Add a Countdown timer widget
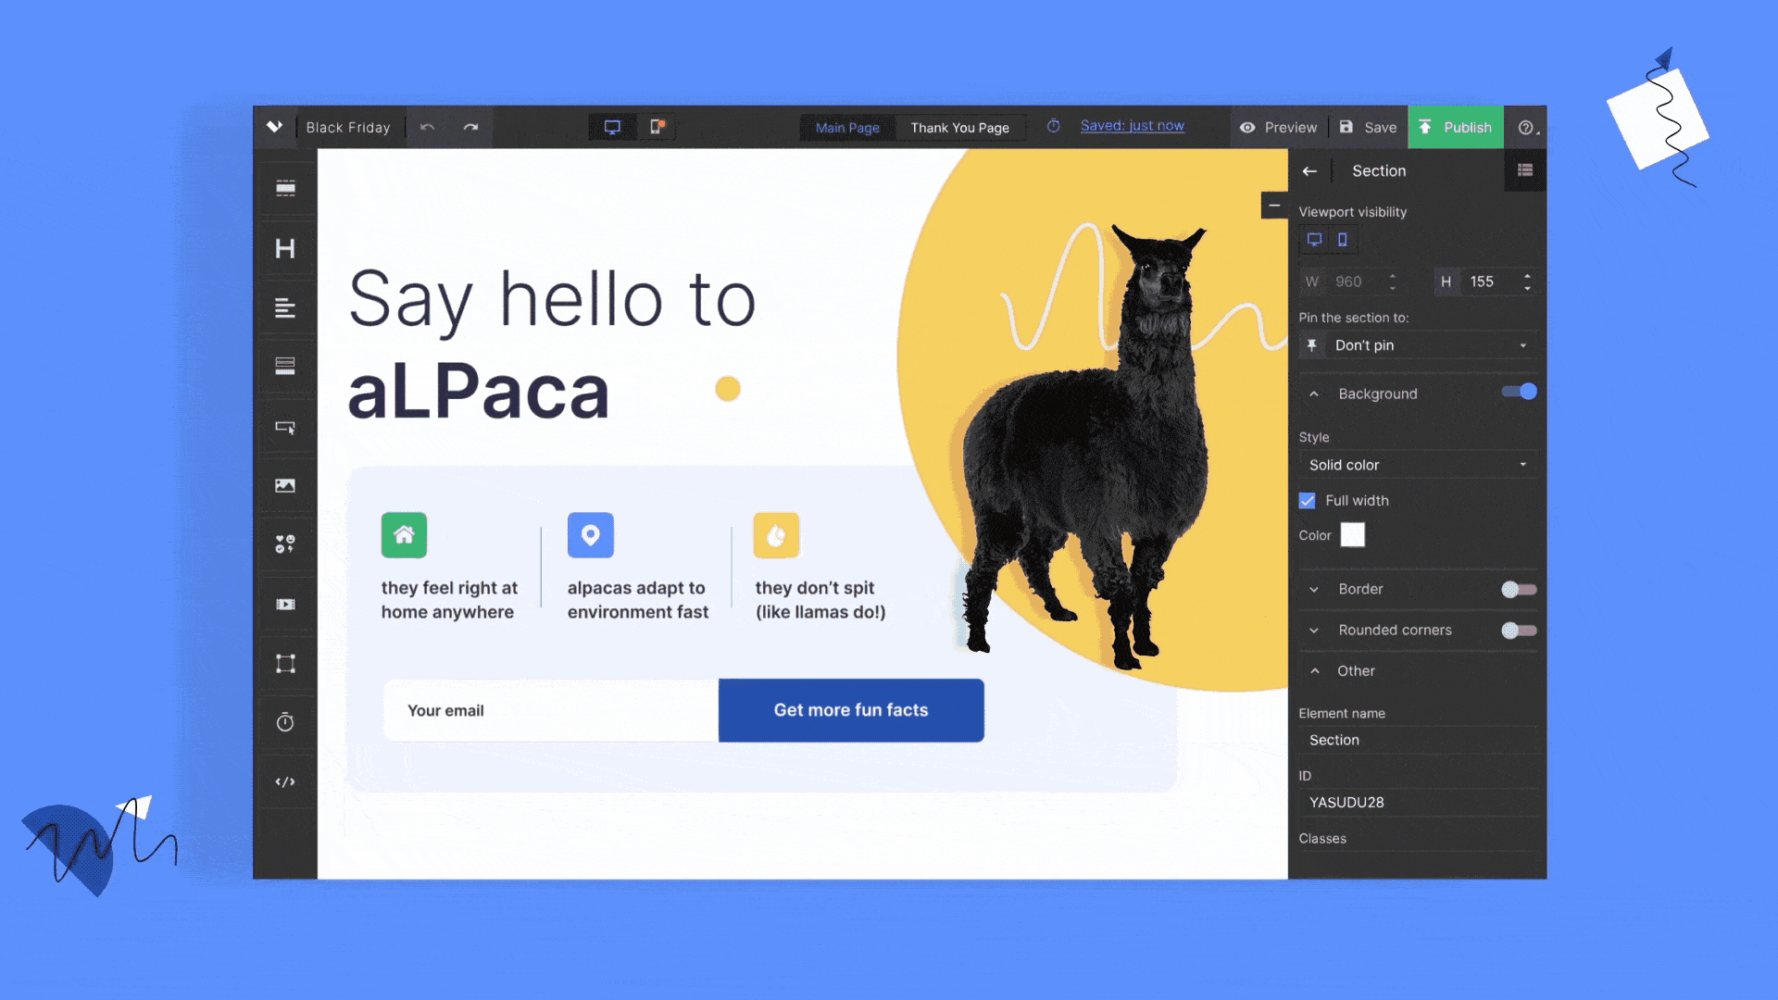Viewport: 1778px width, 1000px height. pos(285,722)
